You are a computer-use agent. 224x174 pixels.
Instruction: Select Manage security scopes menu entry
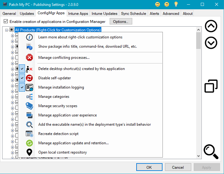click(x=58, y=106)
